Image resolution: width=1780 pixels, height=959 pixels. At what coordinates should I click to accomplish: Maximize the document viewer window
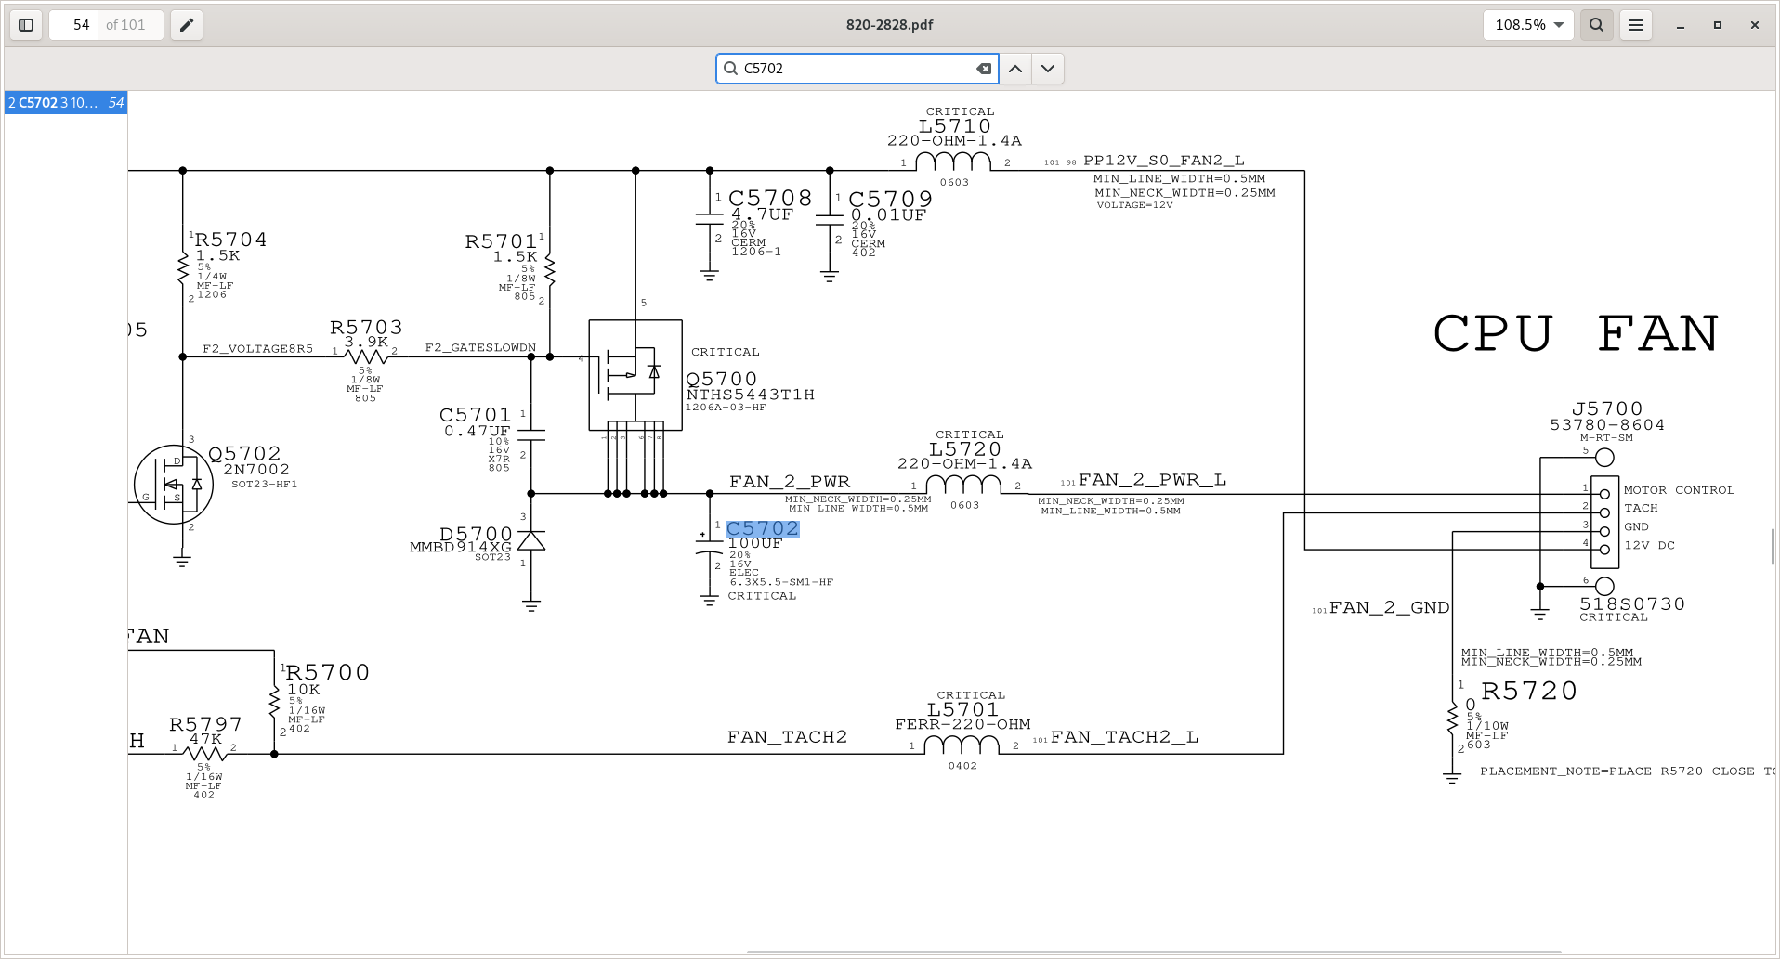click(1717, 25)
